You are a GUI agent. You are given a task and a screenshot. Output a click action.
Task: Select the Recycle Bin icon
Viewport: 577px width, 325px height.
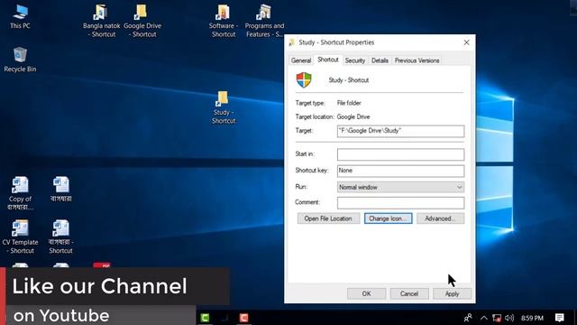(20, 60)
